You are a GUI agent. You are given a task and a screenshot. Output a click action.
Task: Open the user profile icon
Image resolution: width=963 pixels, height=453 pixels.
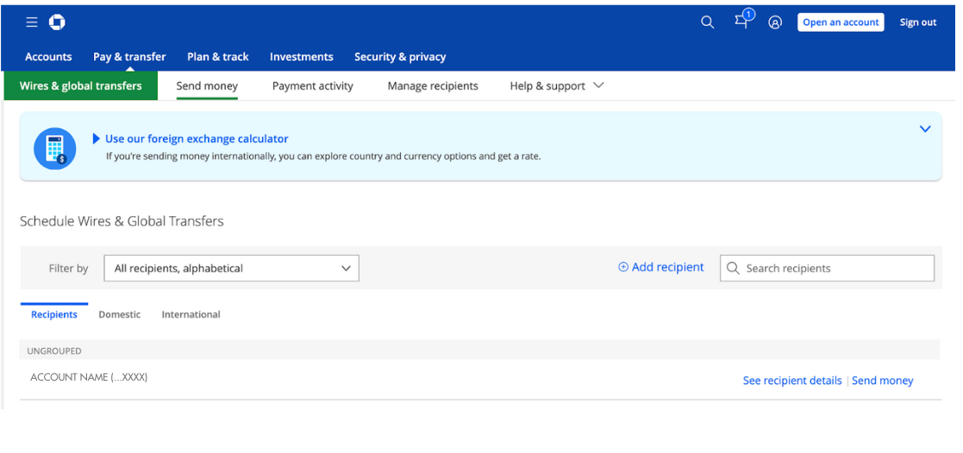[x=775, y=22]
